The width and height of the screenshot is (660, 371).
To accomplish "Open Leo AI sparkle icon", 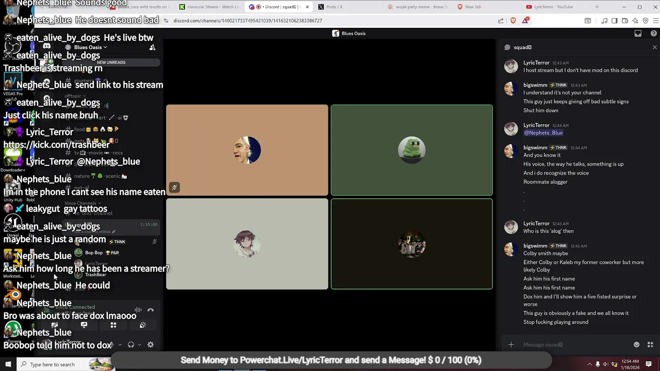I will (635, 21).
